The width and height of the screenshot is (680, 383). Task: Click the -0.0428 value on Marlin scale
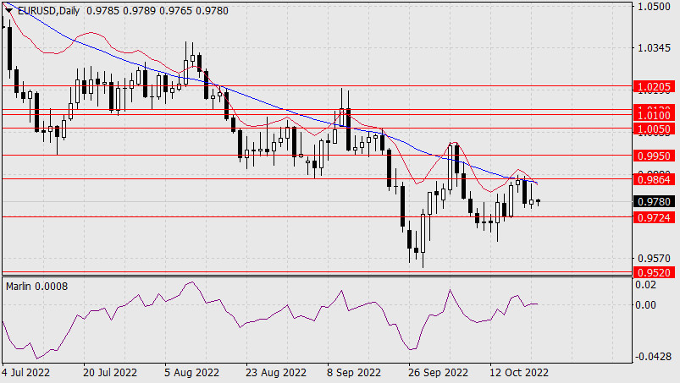coord(654,357)
